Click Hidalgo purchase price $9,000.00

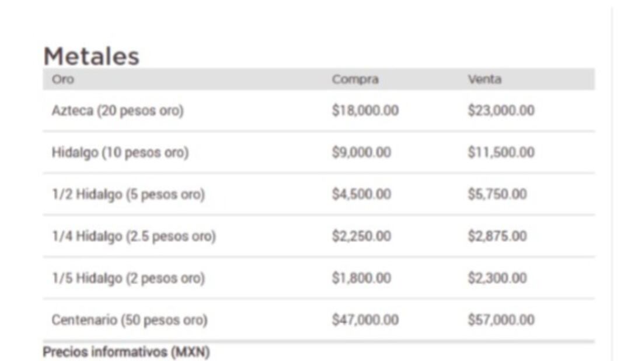coord(361,153)
